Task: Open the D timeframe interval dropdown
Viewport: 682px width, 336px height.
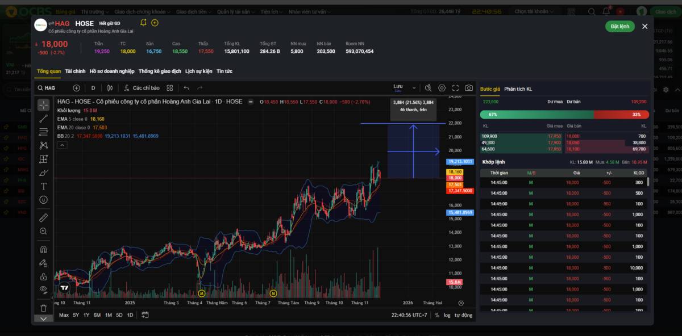Action: click(93, 88)
